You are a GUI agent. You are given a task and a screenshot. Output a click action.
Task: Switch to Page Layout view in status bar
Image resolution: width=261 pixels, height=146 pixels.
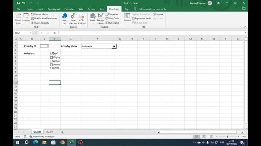204,137
